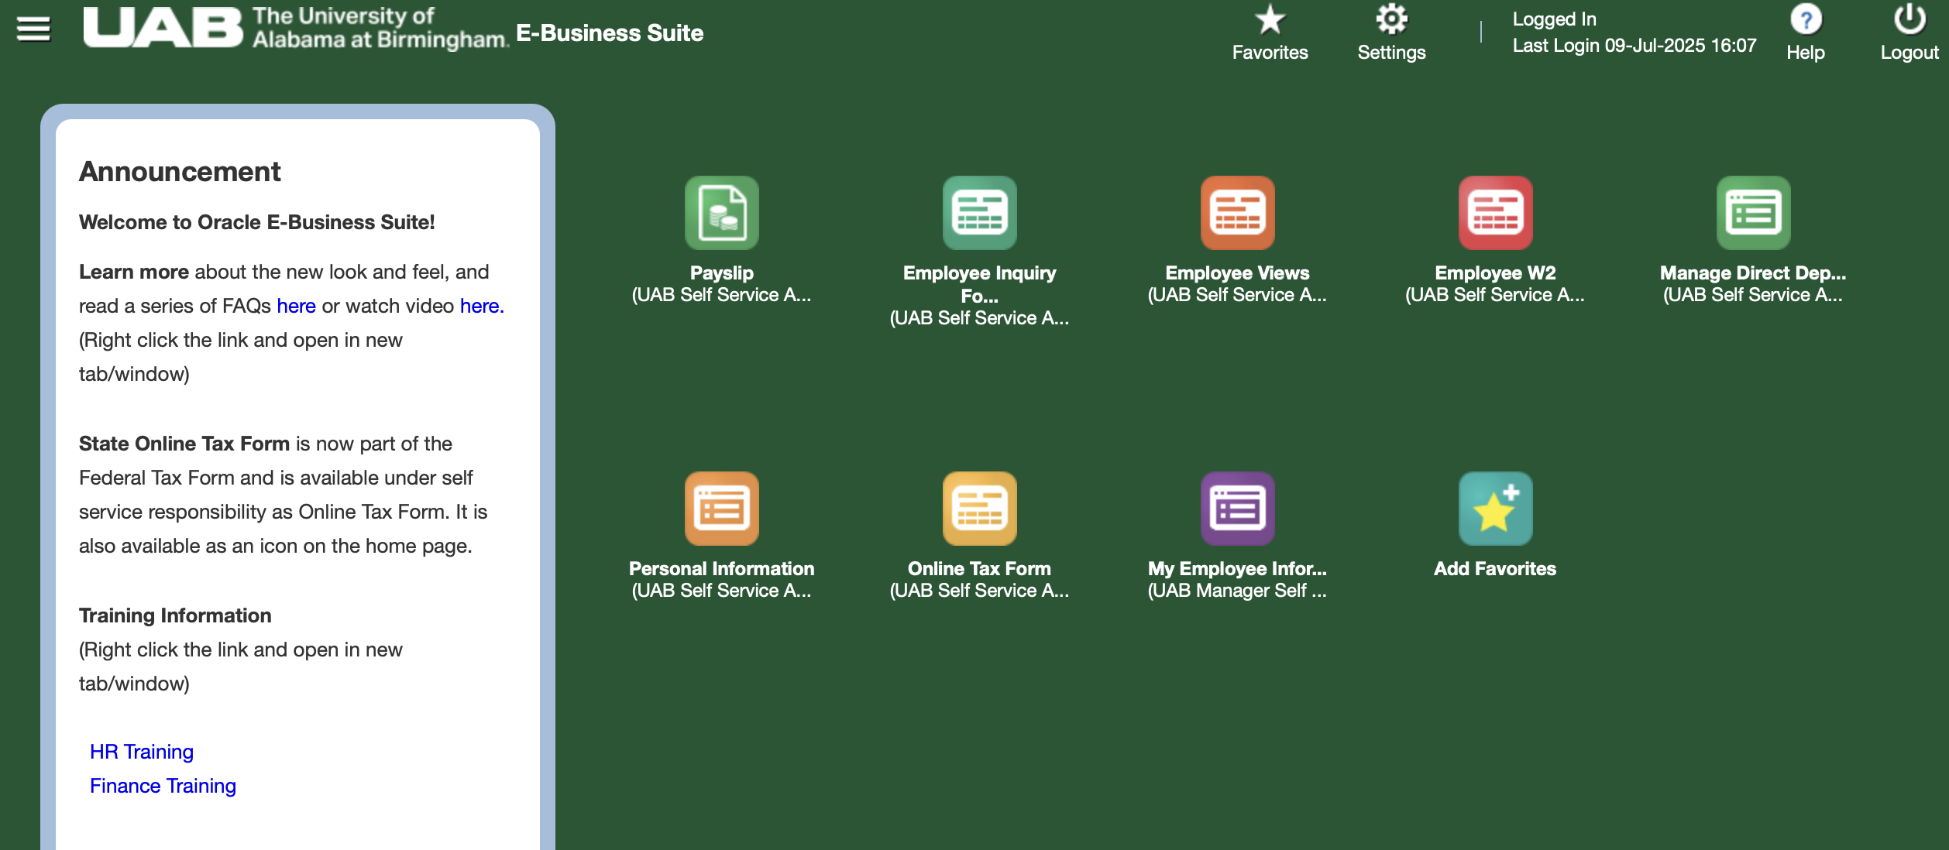Follow the FAQs 'here' link
Viewport: 1949px width, 850px height.
[296, 306]
